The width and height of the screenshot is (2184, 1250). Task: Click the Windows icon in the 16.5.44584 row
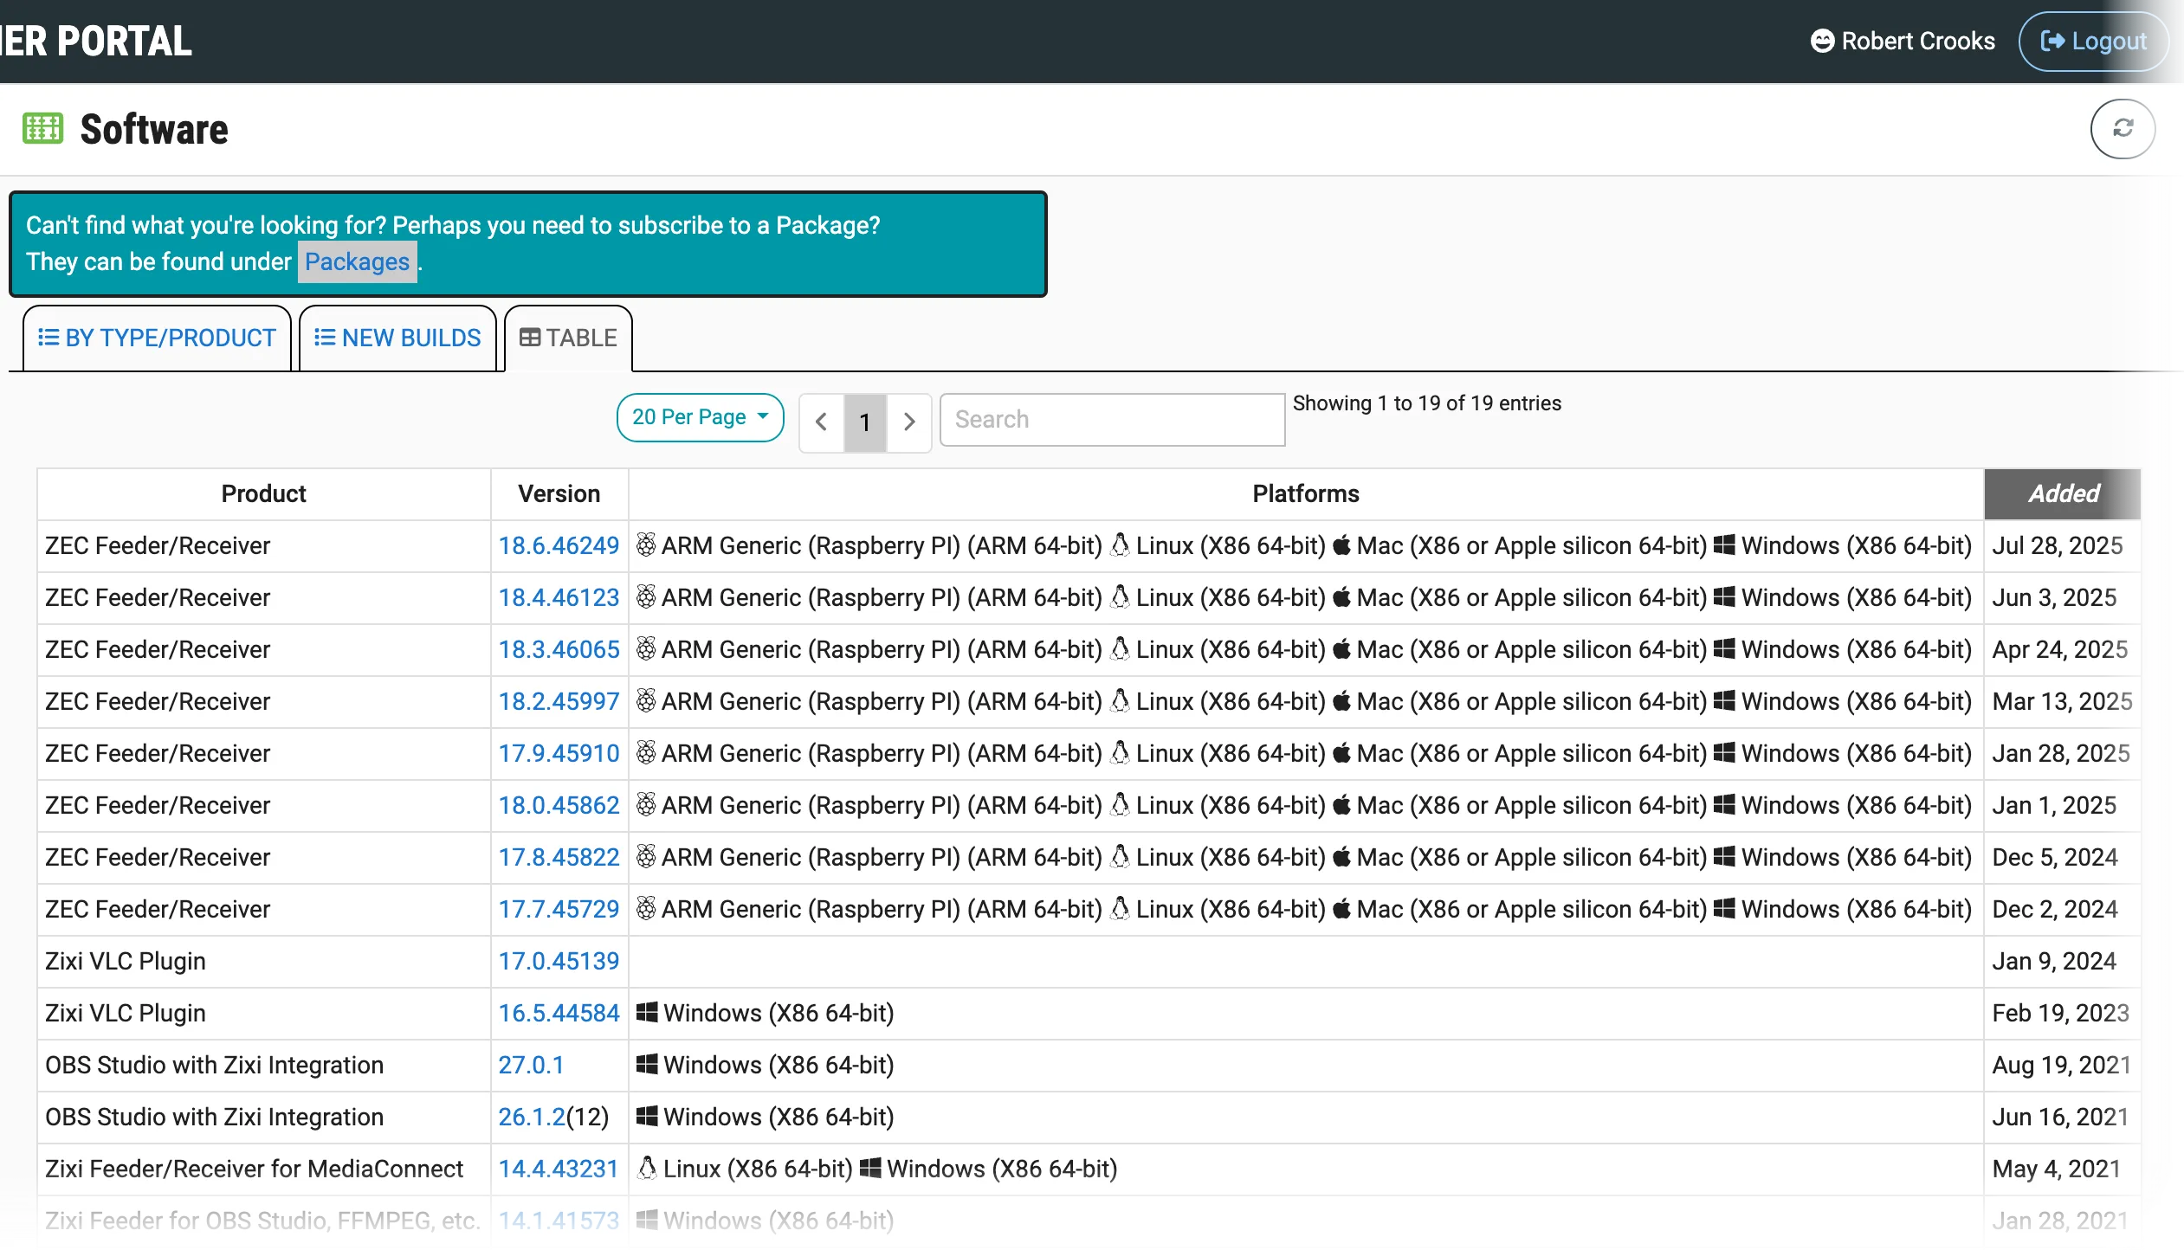coord(647,1012)
